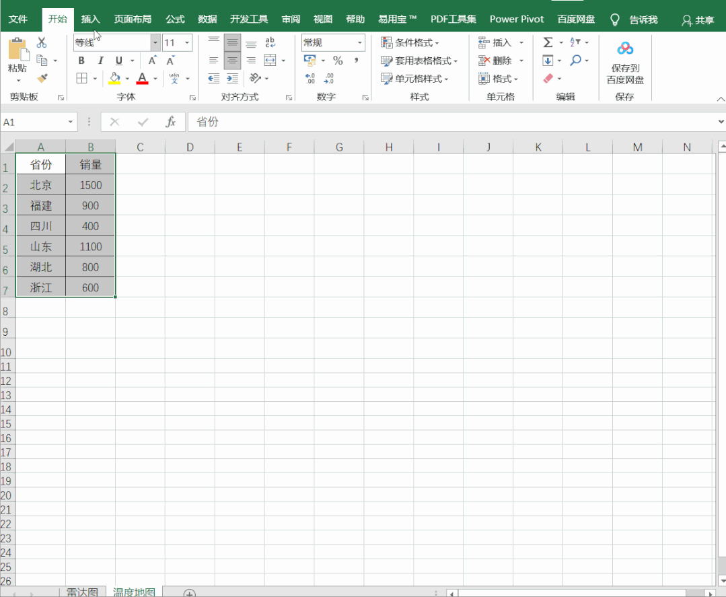Add new sheet plus button
Image resolution: width=726 pixels, height=597 pixels.
point(189,593)
